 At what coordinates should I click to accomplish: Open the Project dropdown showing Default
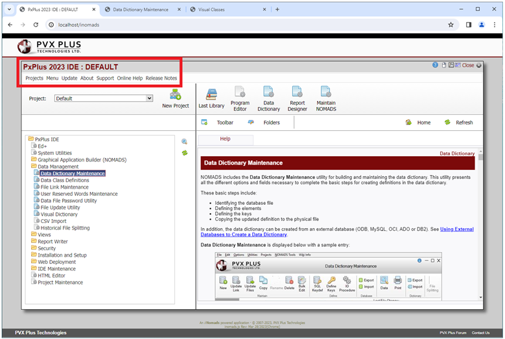coord(104,98)
